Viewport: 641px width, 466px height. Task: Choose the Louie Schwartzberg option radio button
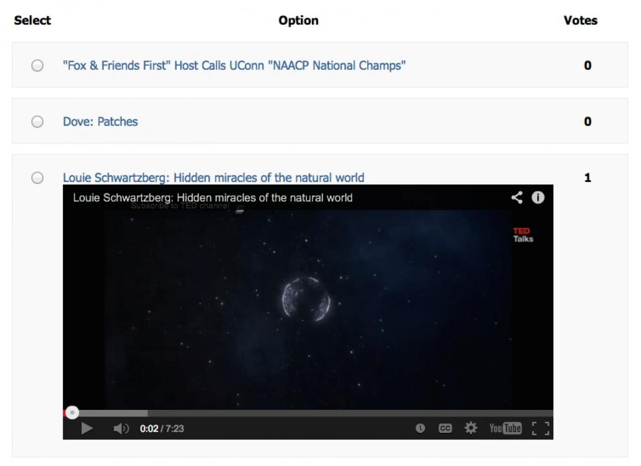click(x=38, y=178)
